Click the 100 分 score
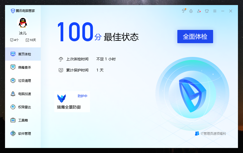This screenshot has width=243, height=153. coord(79,32)
